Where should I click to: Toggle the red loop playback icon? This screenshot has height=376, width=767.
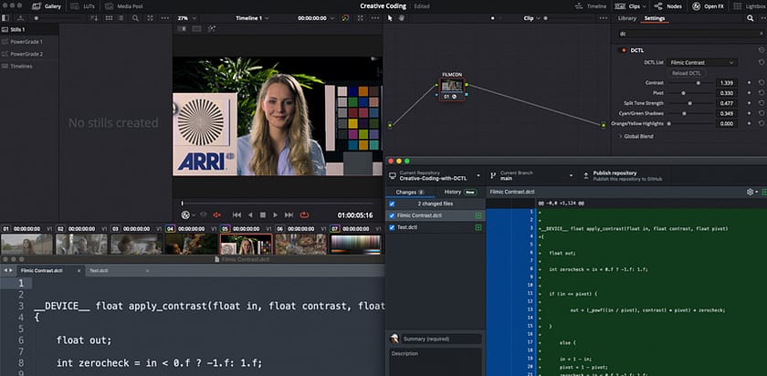(x=304, y=215)
